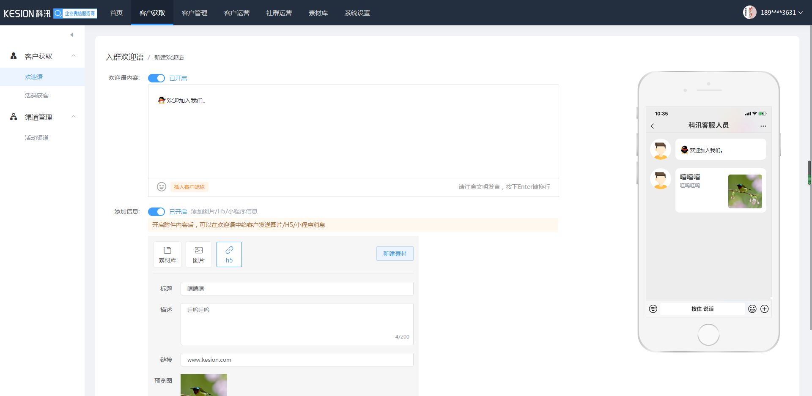Click the 新建欢迎语 breadcrumb text
This screenshot has width=812, height=396.
click(169, 57)
